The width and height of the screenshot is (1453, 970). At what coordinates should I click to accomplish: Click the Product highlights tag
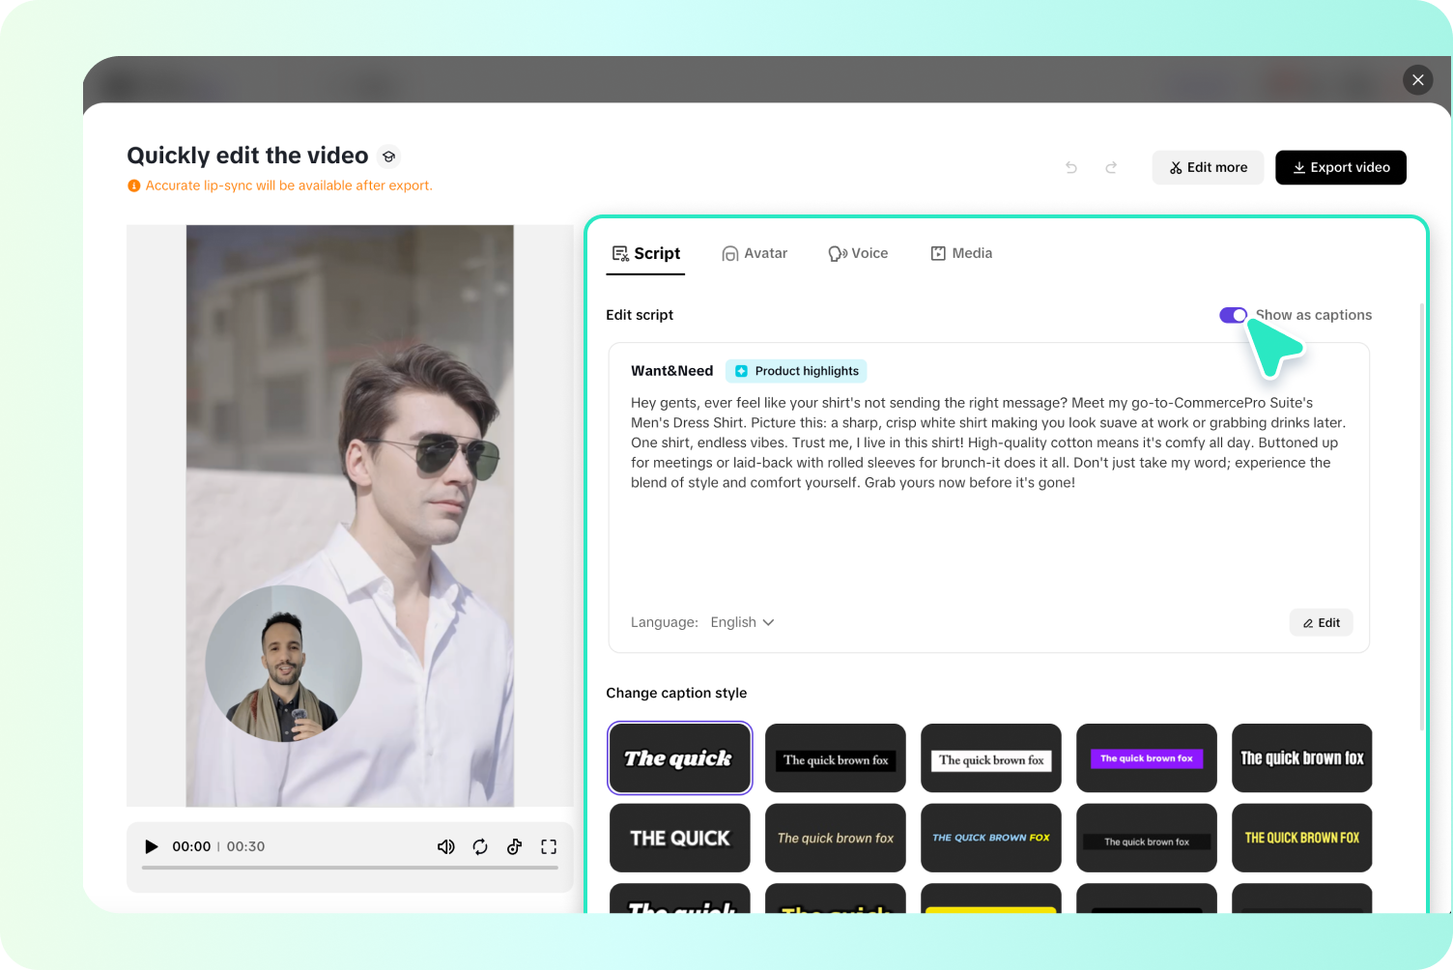pos(796,371)
